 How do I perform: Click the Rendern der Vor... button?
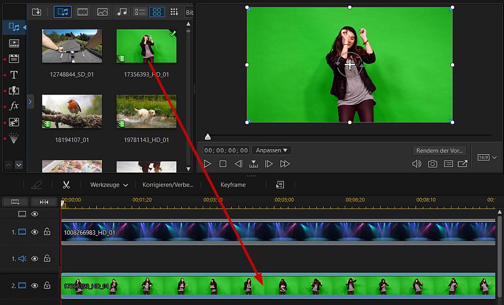point(440,150)
